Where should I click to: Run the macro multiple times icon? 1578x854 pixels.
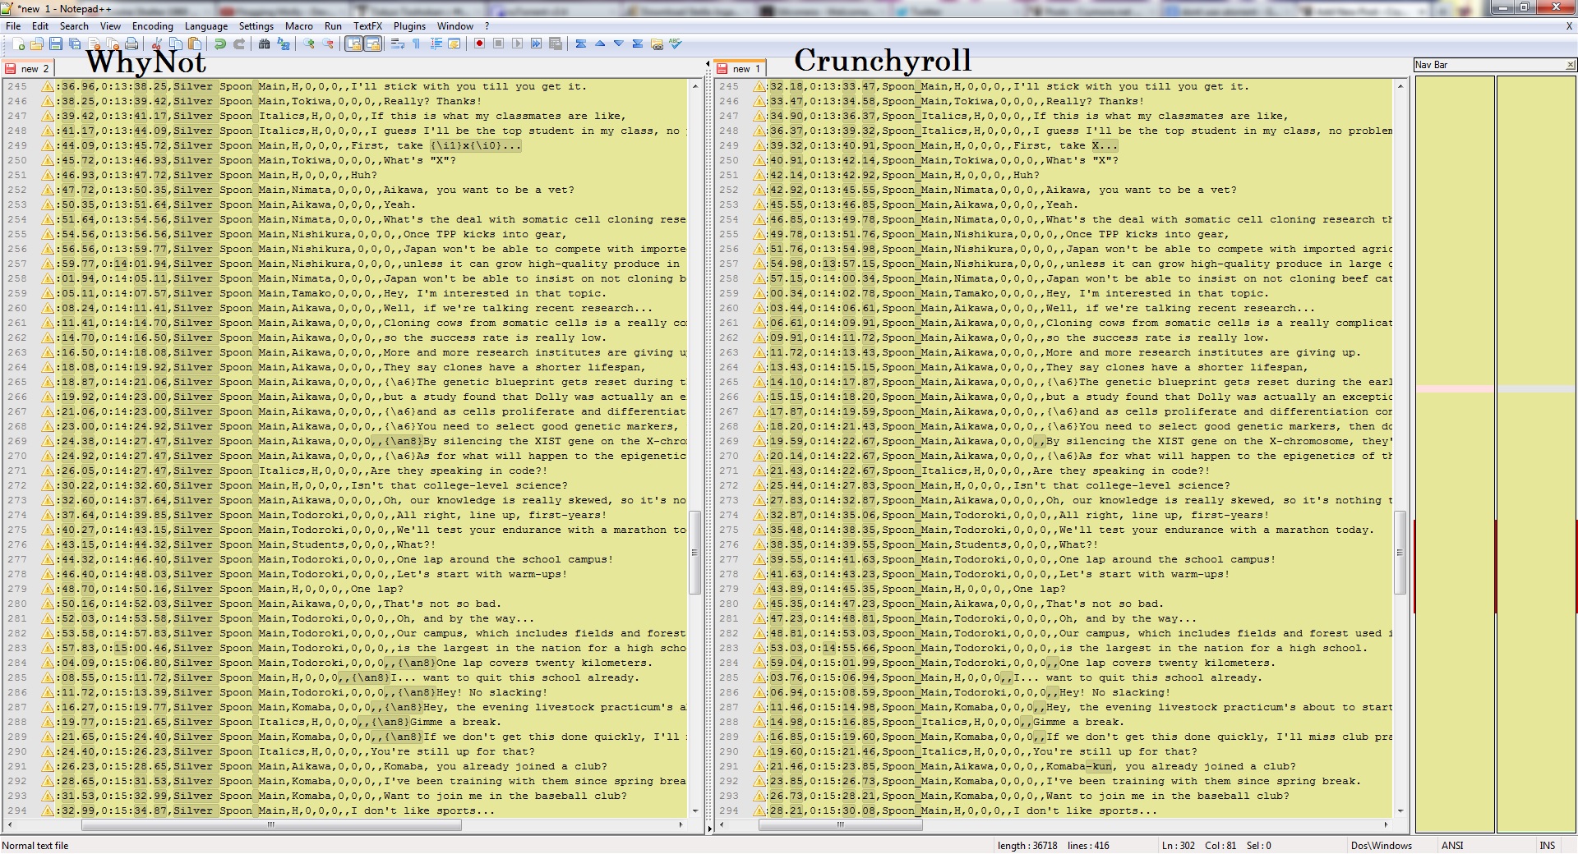(x=536, y=44)
